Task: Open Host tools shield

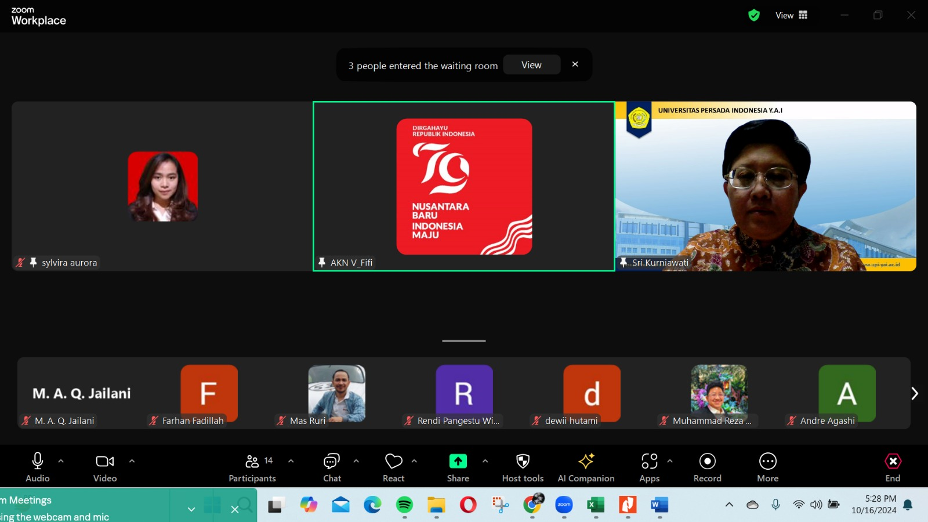Action: point(523,467)
